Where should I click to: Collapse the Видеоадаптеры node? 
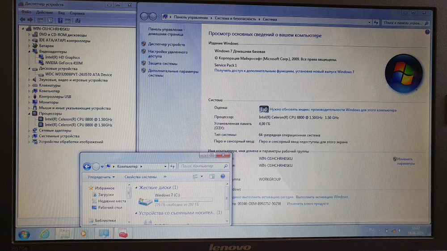pos(29,51)
